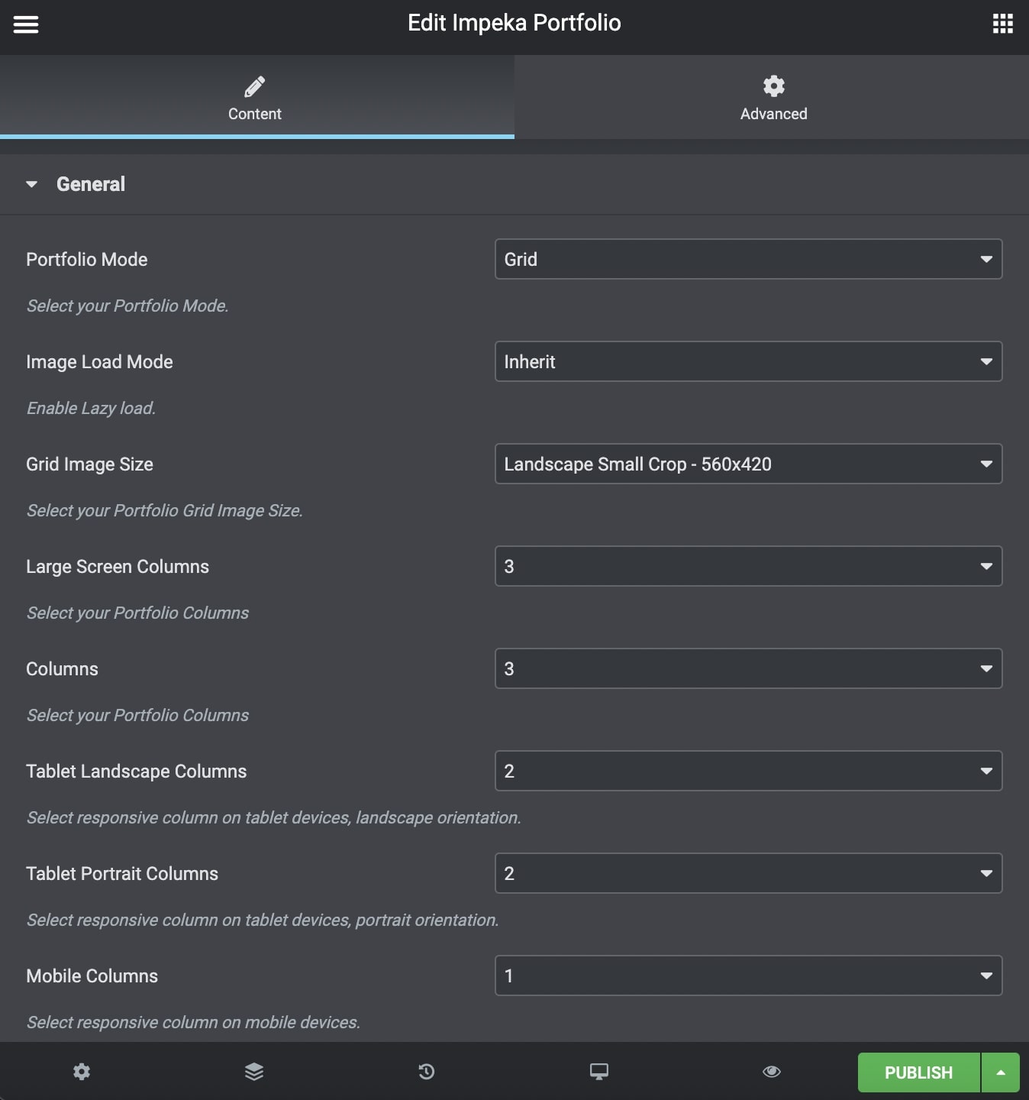Open the Columns dropdown
The width and height of the screenshot is (1029, 1100).
click(x=748, y=669)
